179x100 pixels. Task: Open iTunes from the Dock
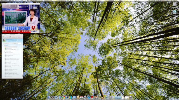pyautogui.click(x=89, y=97)
